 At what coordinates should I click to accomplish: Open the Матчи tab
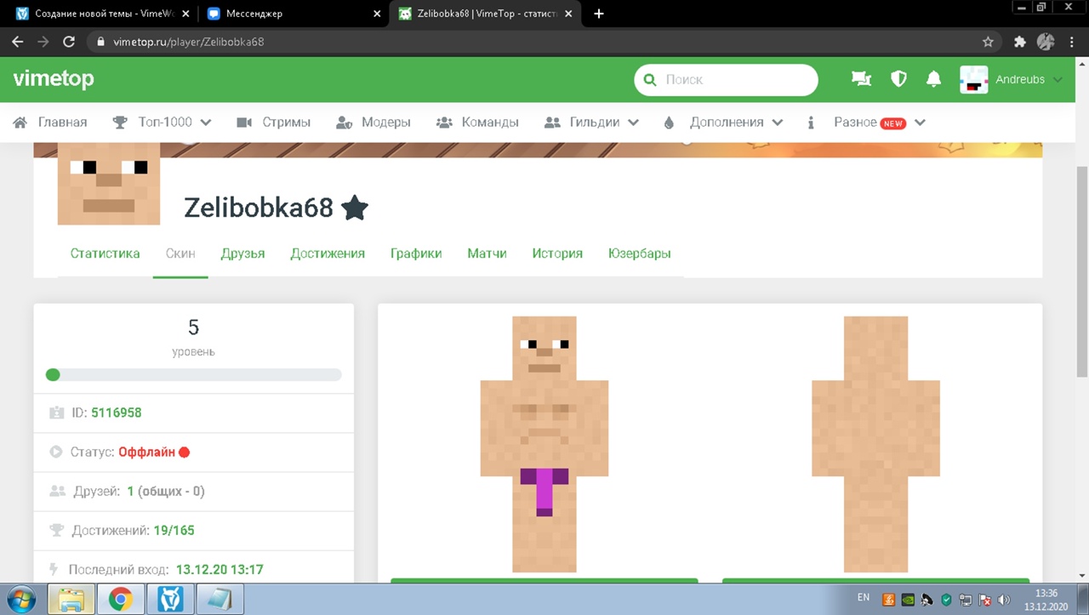[x=487, y=253]
